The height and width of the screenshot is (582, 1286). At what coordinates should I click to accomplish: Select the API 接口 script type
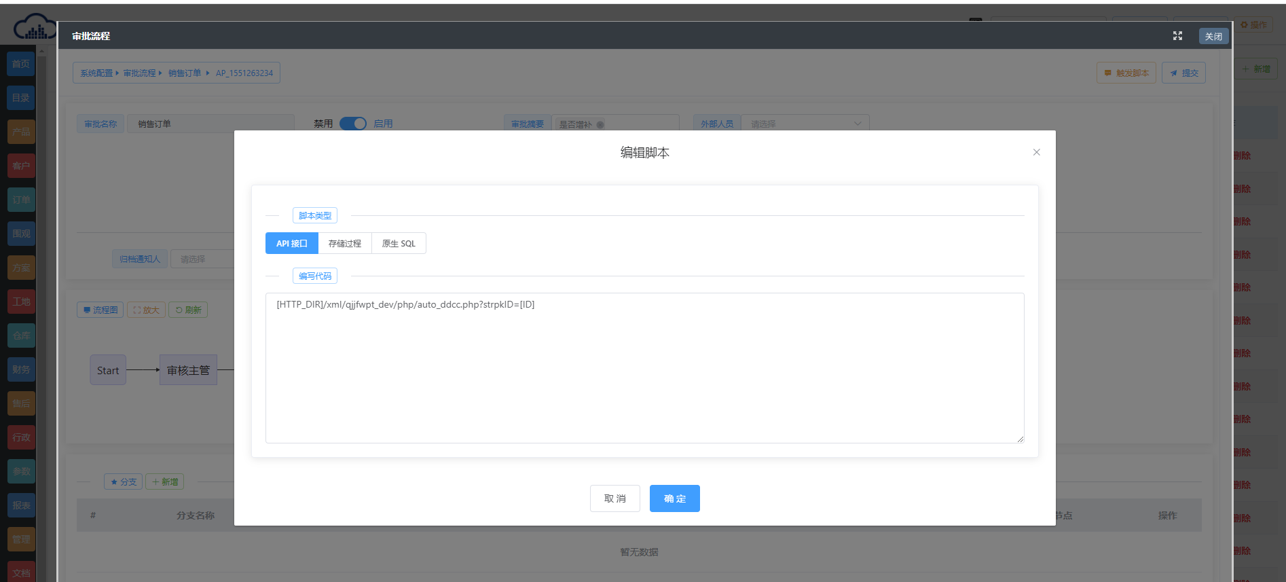[292, 243]
